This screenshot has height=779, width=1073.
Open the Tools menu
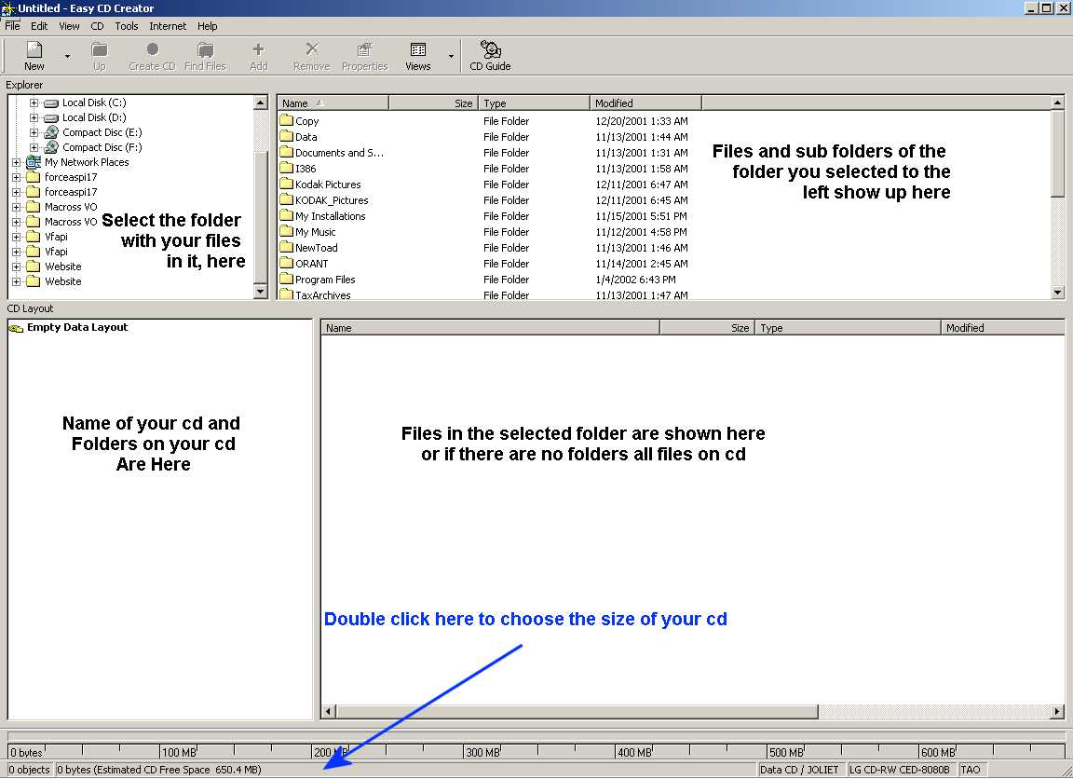coord(127,26)
